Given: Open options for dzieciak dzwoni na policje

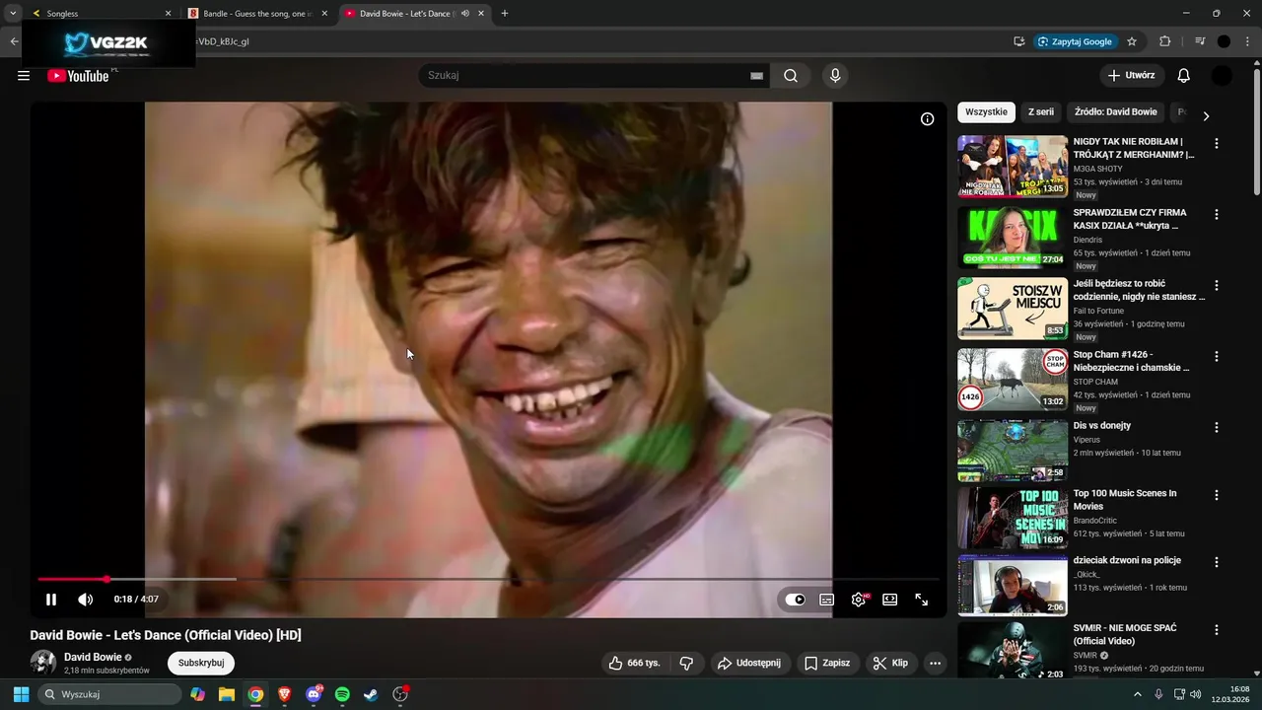Looking at the screenshot, I should [x=1216, y=561].
